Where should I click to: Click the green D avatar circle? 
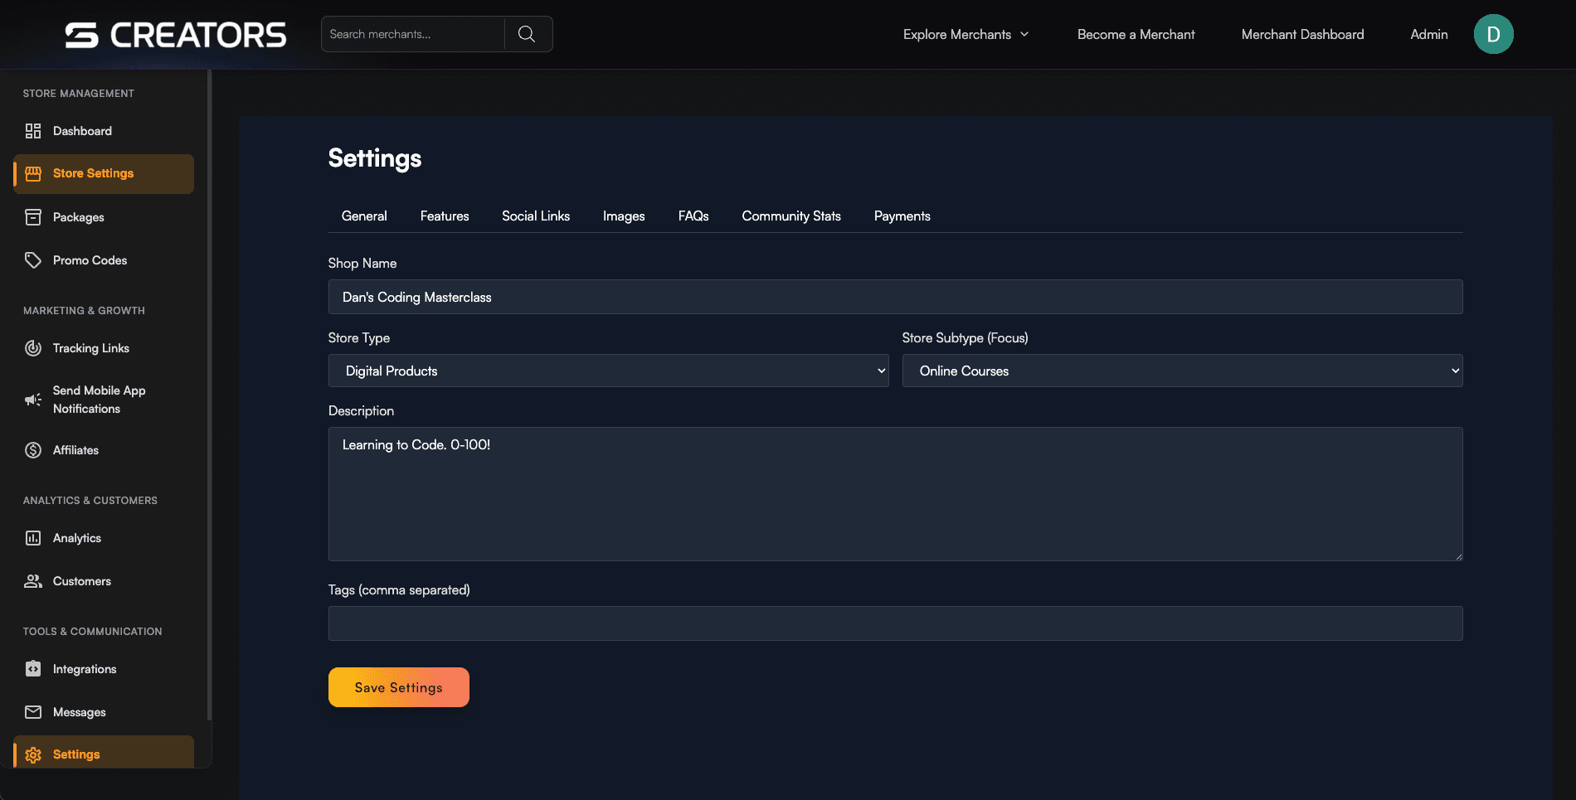1493,34
